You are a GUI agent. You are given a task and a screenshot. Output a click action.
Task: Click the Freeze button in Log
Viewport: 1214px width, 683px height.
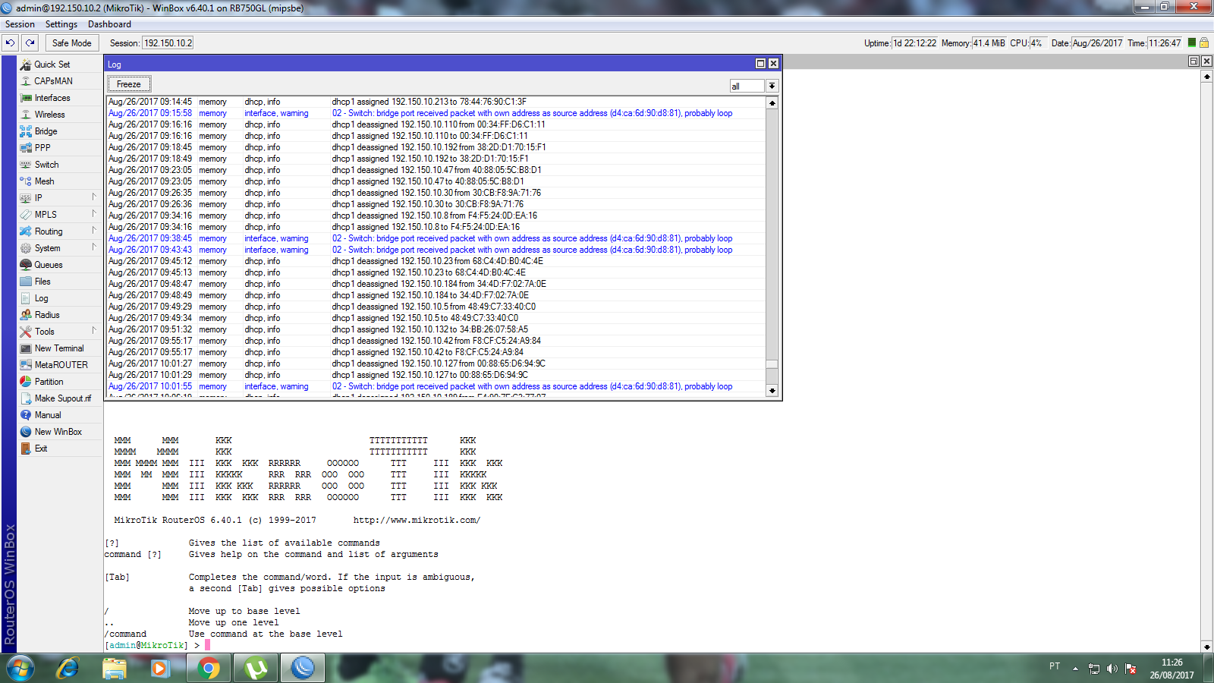pos(129,84)
